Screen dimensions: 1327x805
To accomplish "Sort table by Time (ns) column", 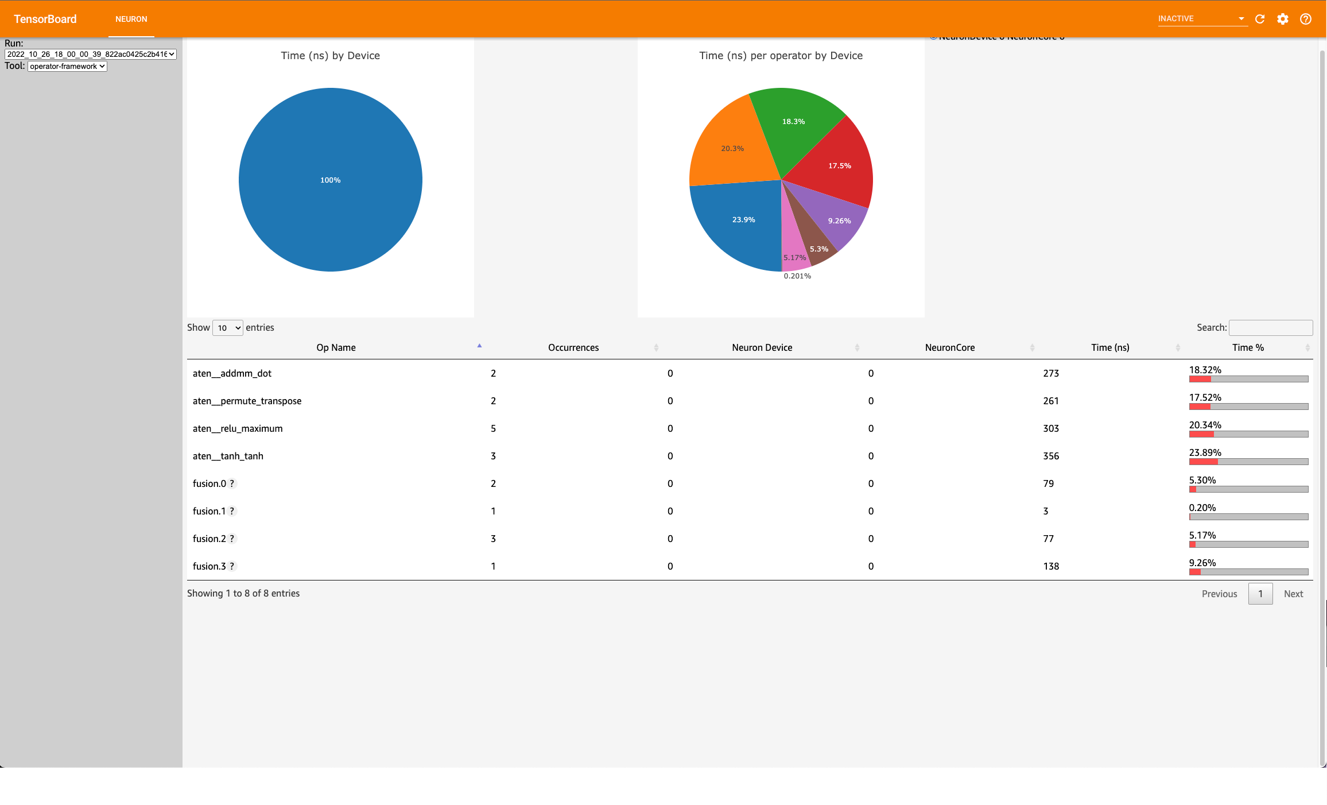I will coord(1110,347).
